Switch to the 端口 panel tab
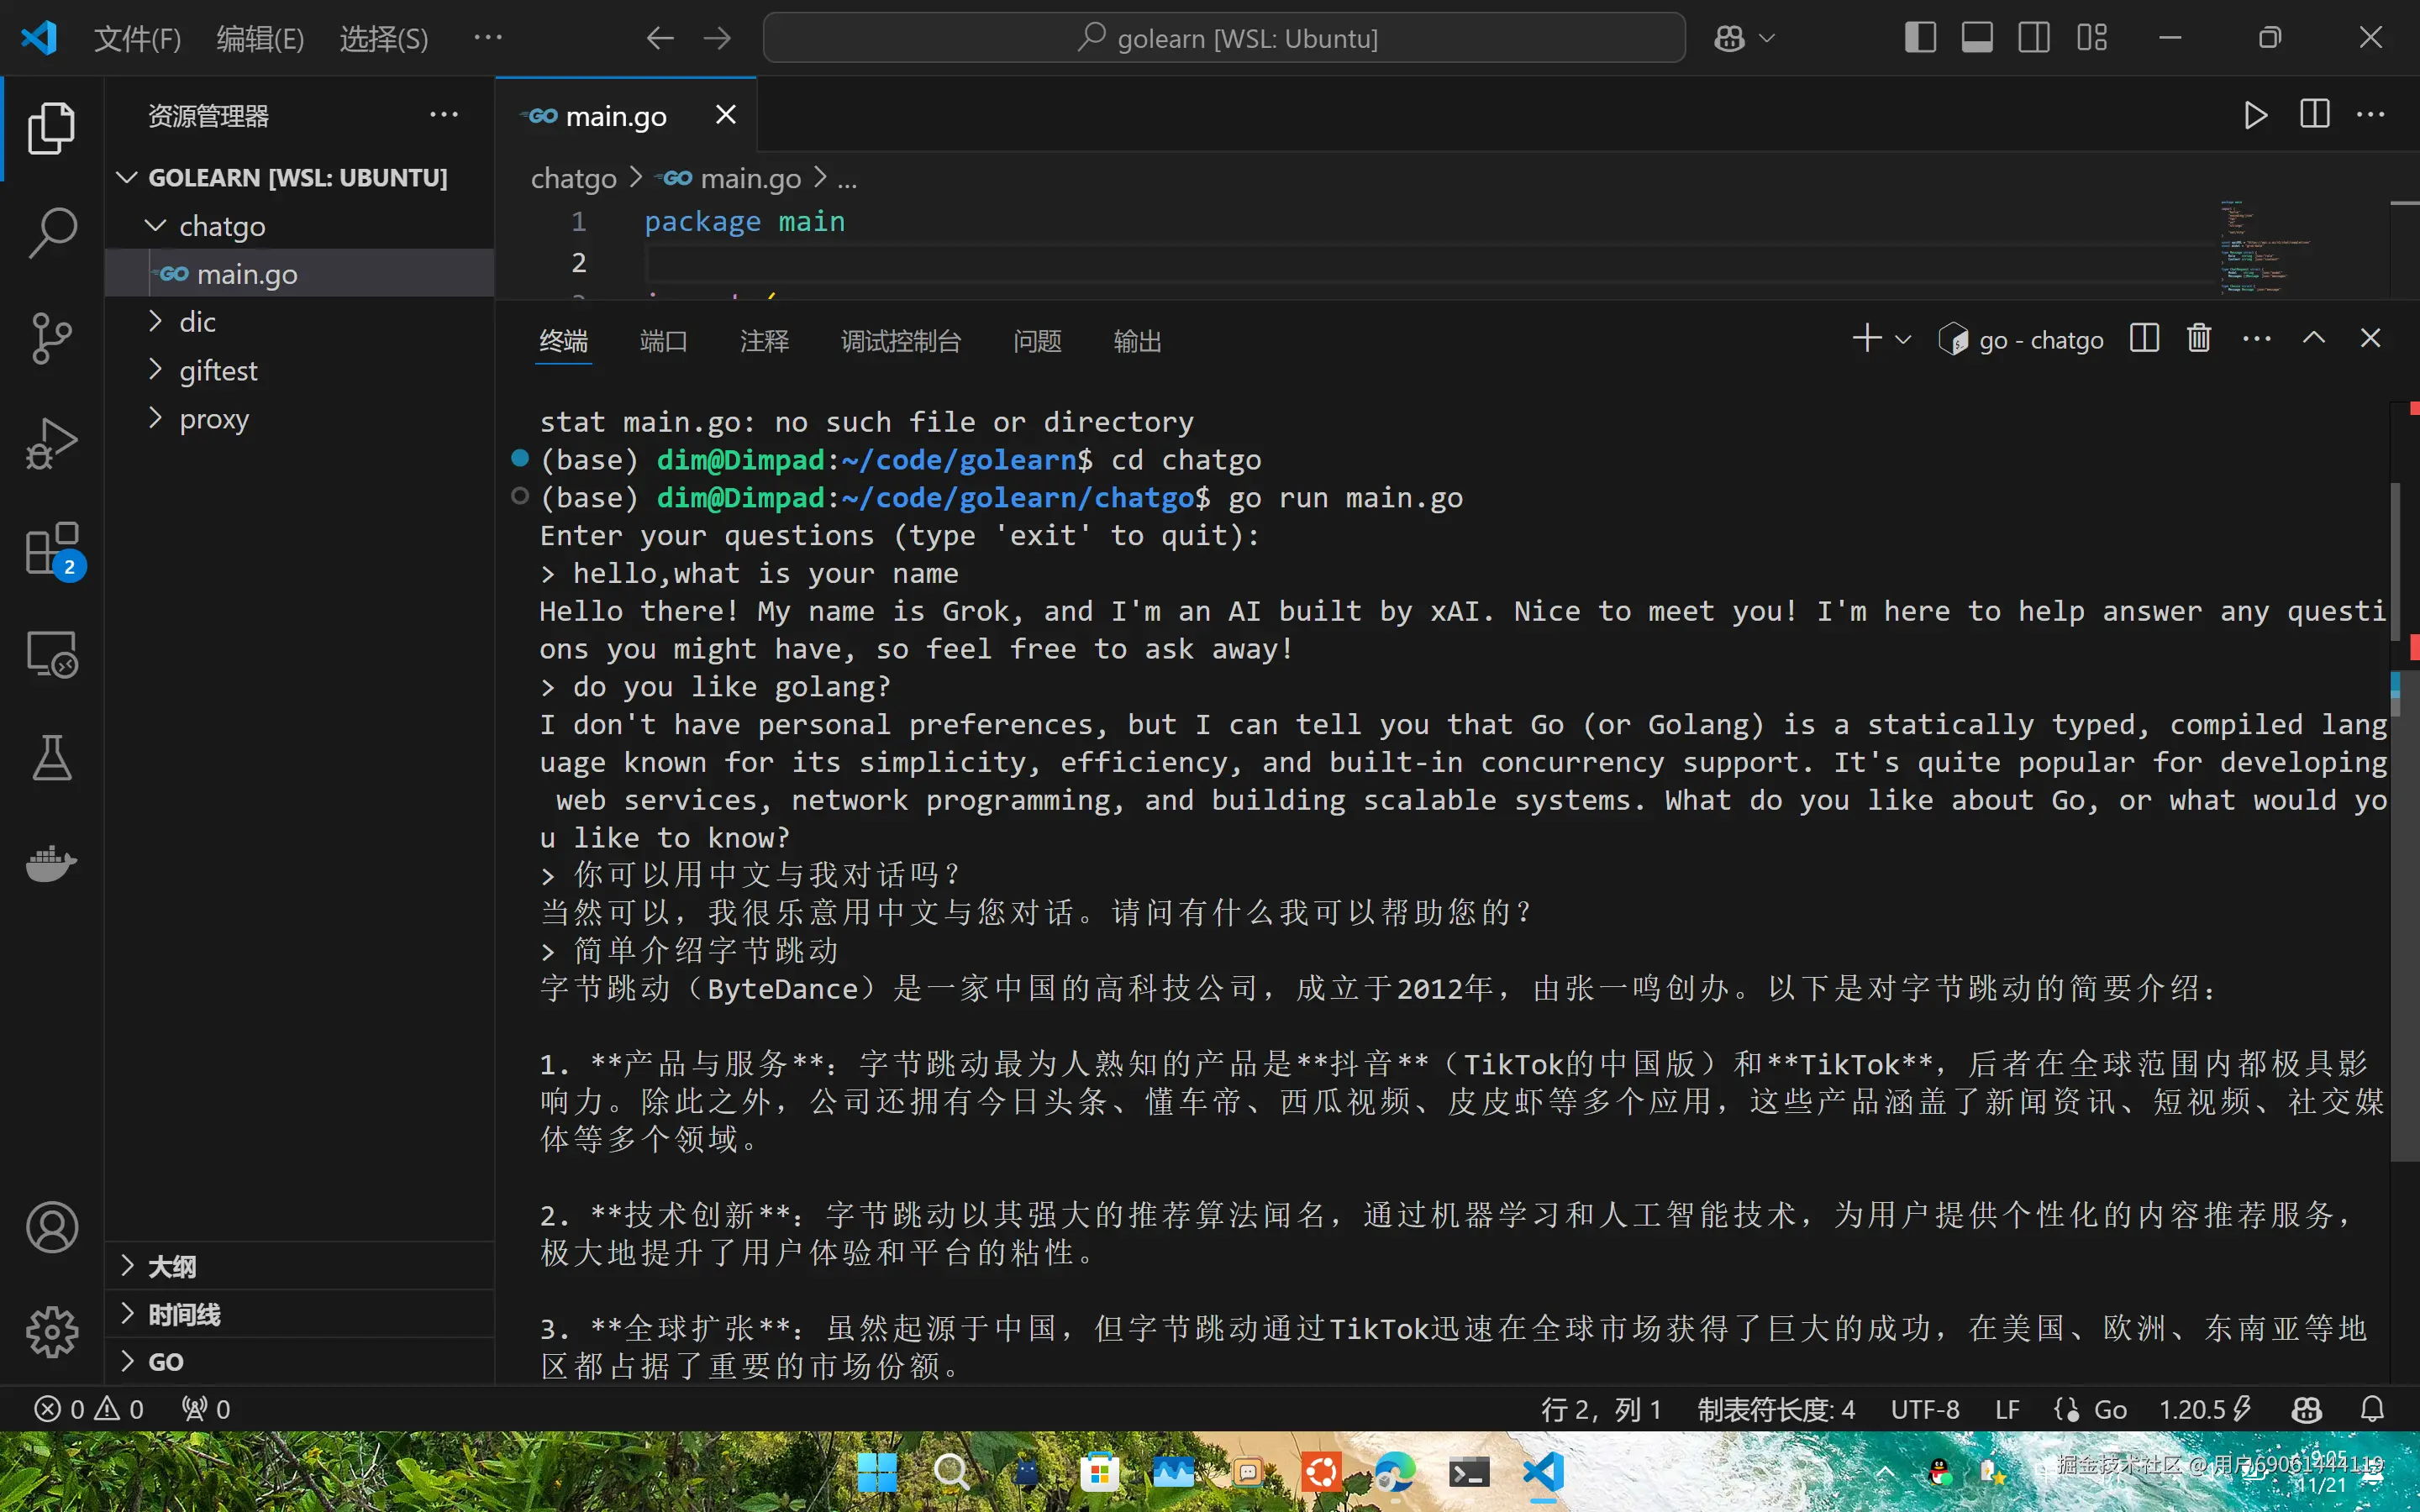2420x1512 pixels. click(664, 341)
